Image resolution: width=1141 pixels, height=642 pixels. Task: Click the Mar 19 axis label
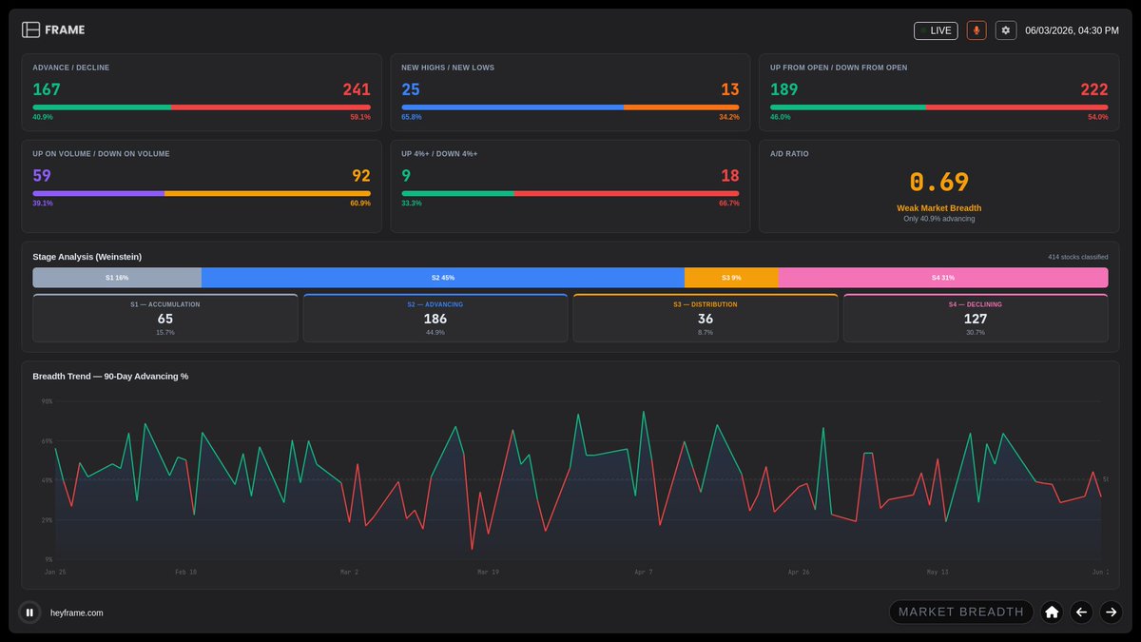coord(488,573)
